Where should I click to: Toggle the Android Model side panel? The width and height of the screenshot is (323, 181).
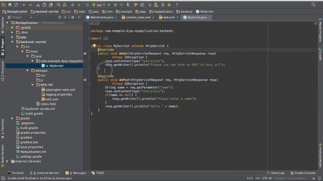320,155
